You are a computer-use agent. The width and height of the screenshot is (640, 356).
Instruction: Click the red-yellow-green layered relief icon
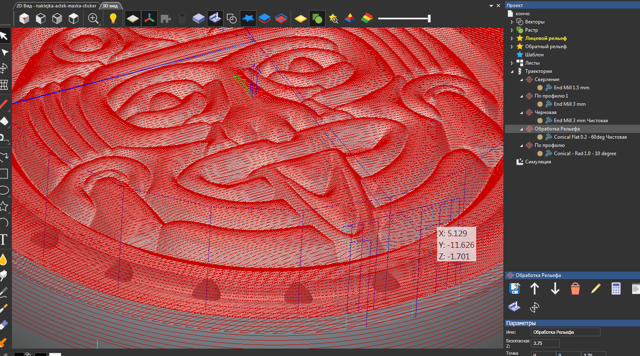coord(367,19)
